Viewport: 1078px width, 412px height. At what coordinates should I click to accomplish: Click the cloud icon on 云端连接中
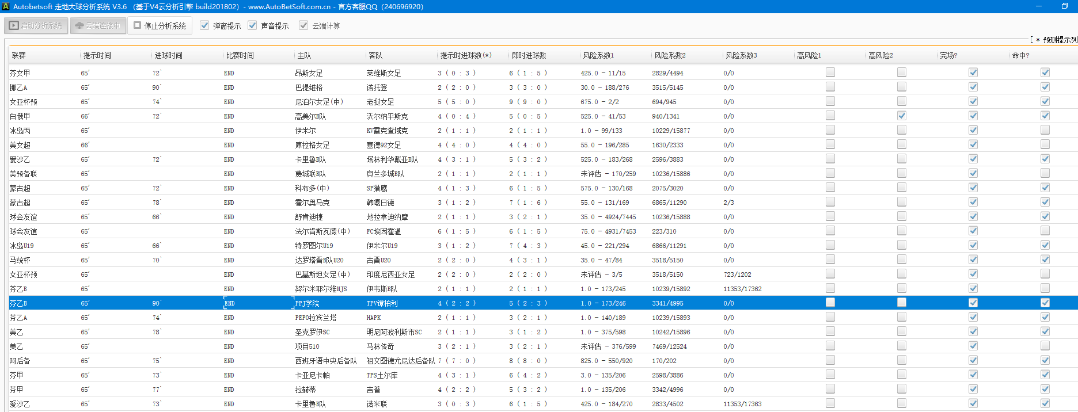[x=79, y=26]
